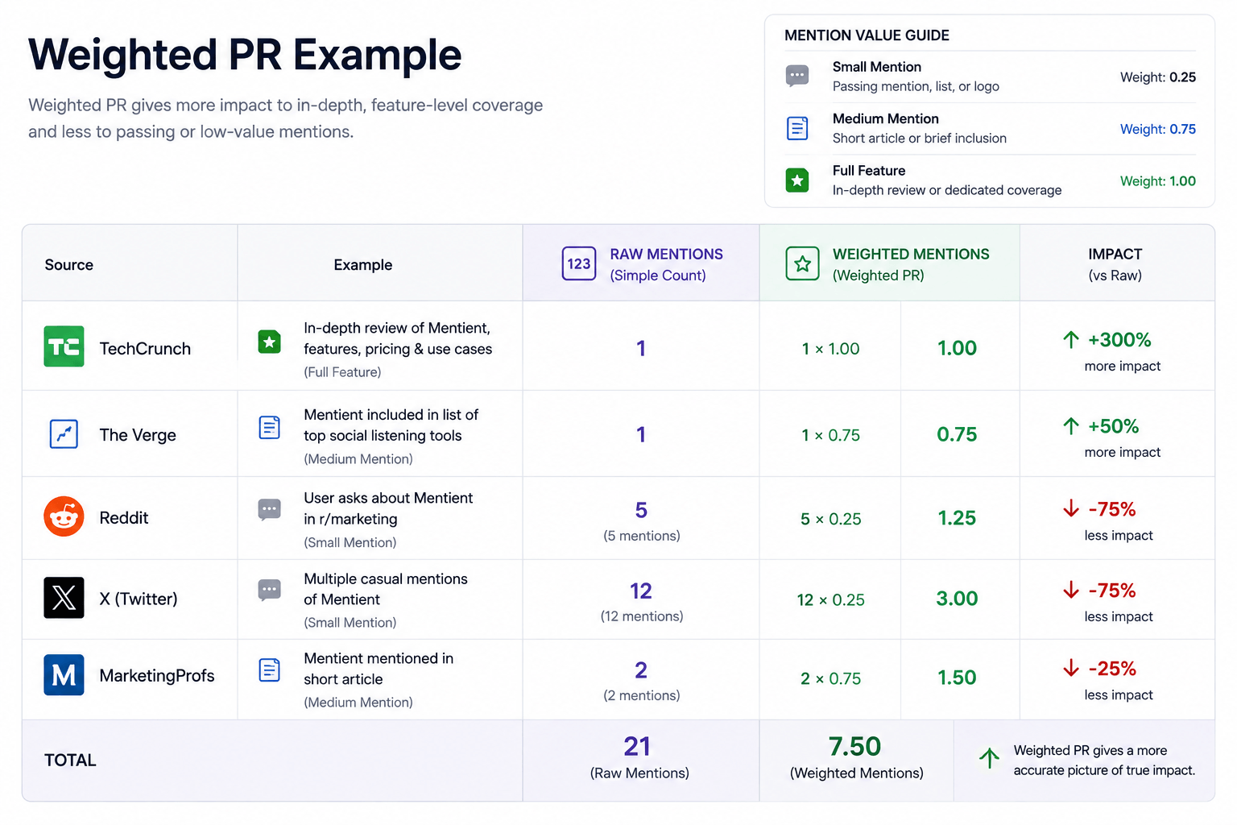Click the 'Example' column header
Screen dimensions: 1237x825
tap(362, 265)
